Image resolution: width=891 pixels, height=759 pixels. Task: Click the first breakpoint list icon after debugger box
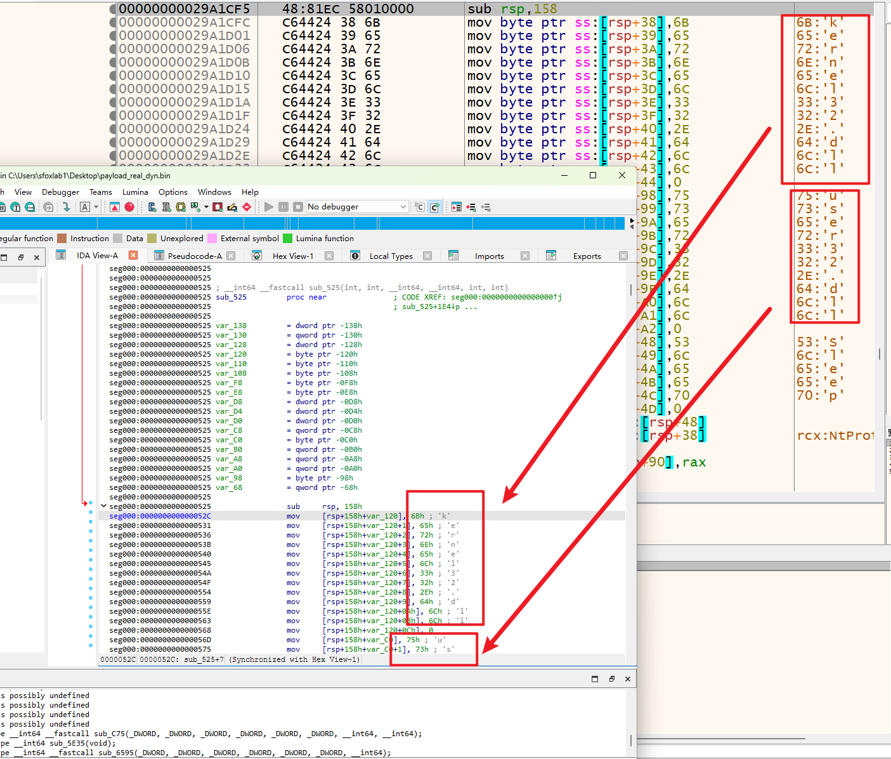[x=457, y=207]
